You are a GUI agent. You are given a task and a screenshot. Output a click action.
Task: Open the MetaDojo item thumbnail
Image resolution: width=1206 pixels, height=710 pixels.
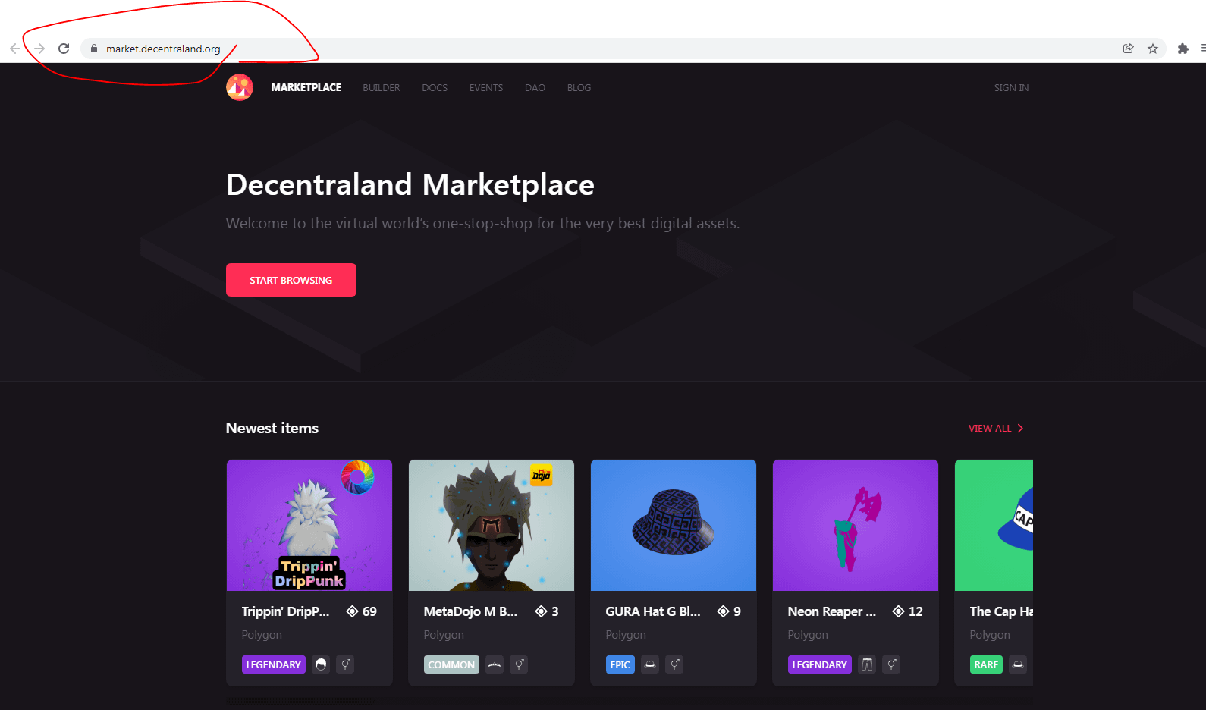[x=491, y=525]
